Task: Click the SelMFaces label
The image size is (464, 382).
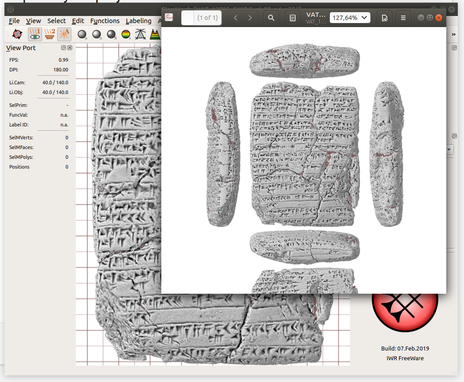Action: pyautogui.click(x=21, y=147)
